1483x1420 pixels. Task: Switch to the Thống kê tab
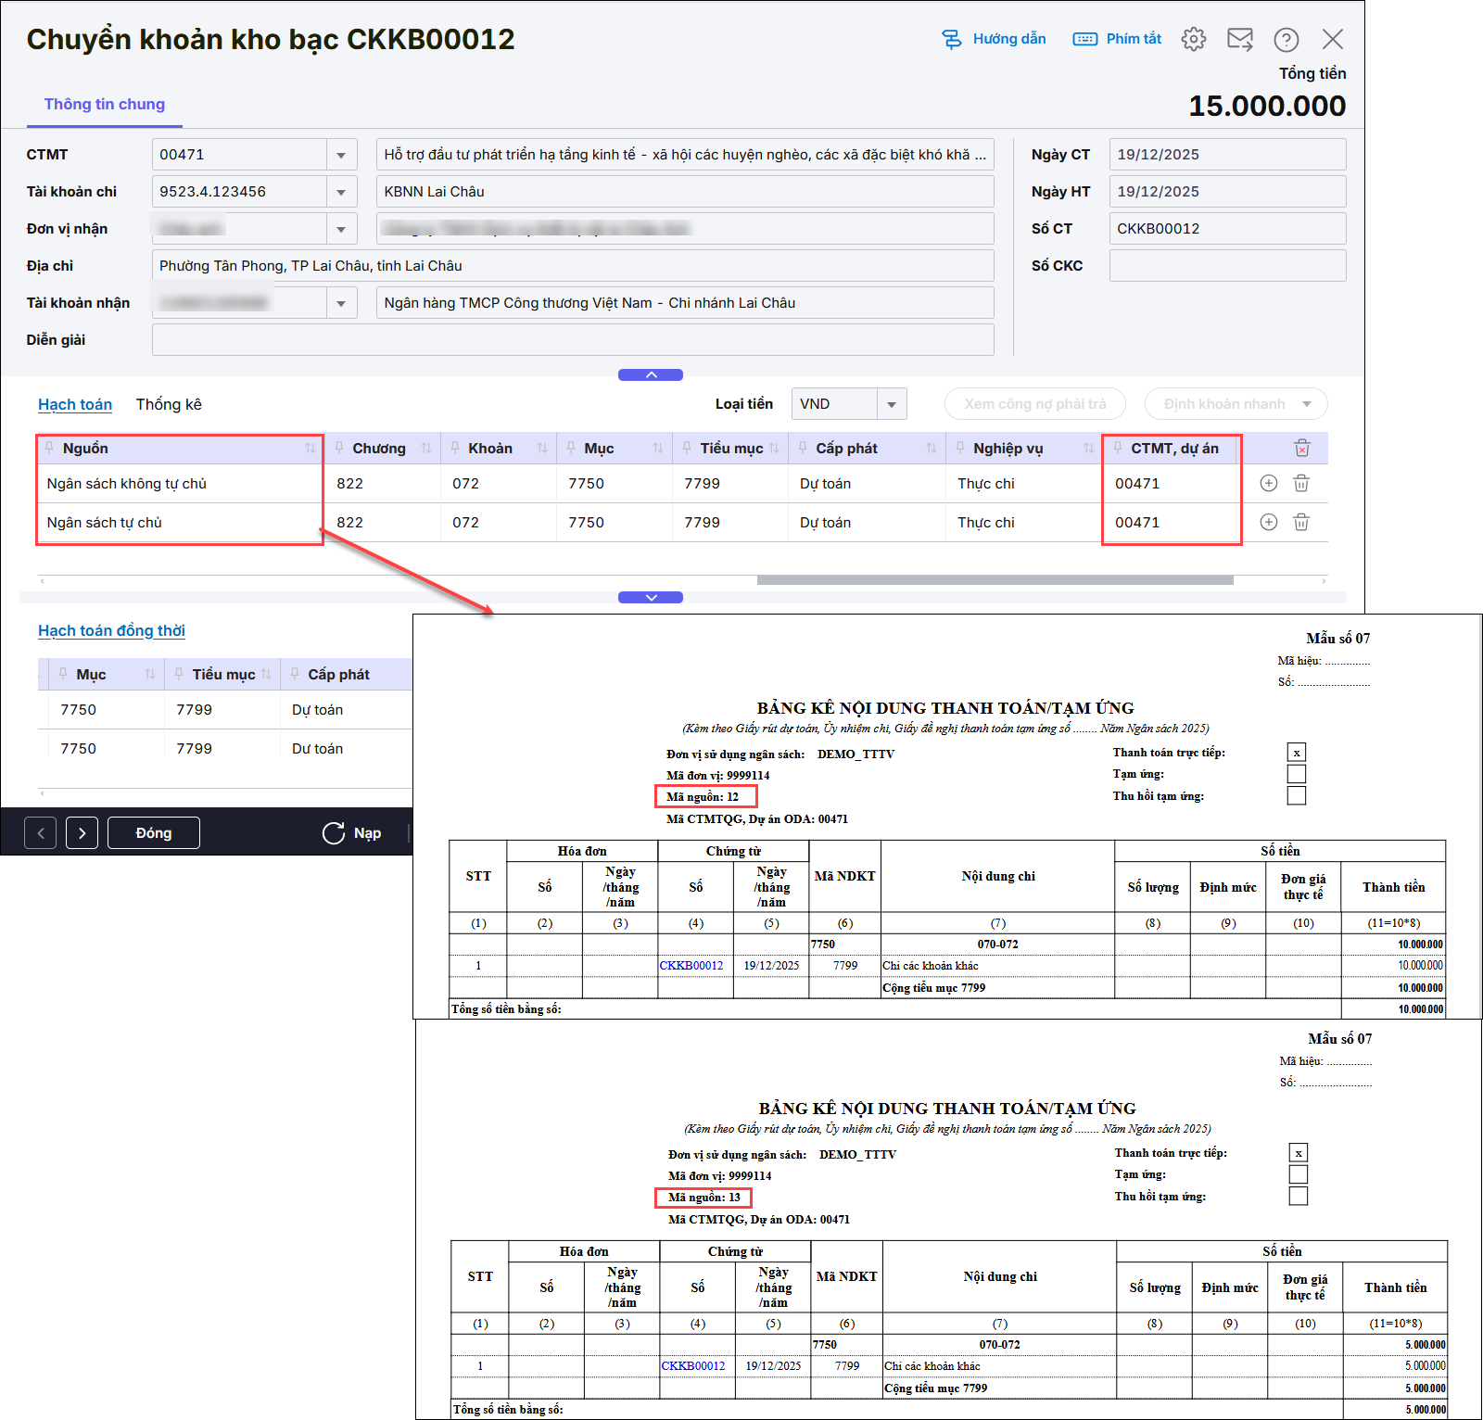tap(169, 404)
